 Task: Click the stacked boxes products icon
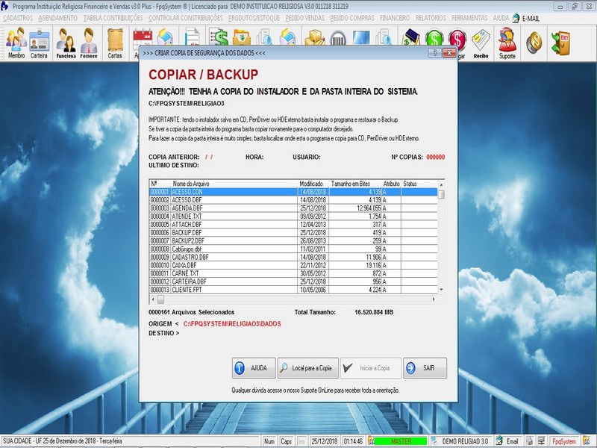coord(314,37)
